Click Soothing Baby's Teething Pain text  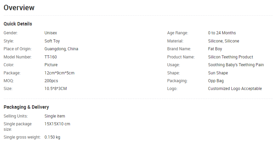pyautogui.click(x=236, y=65)
